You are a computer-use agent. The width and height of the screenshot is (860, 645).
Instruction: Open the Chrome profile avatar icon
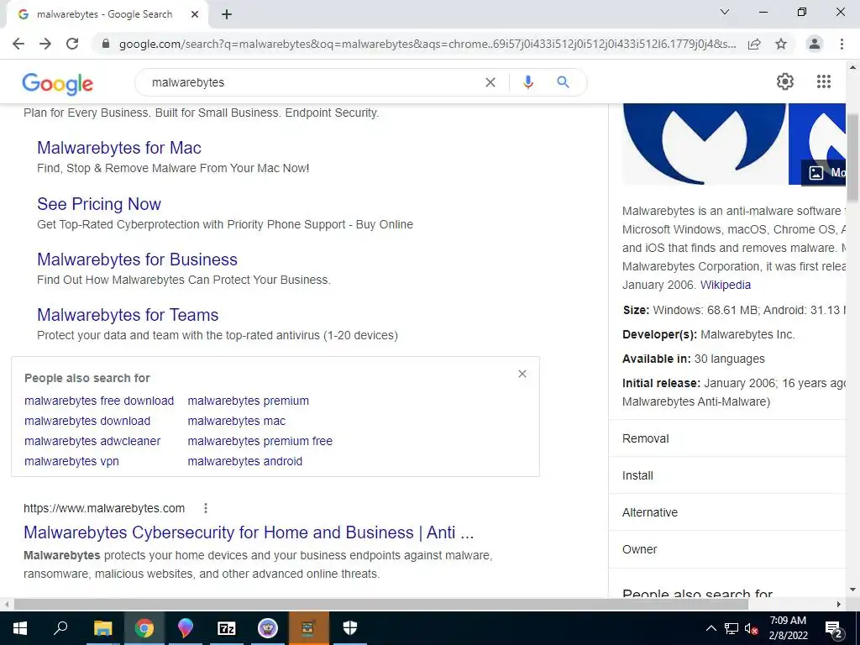[815, 44]
